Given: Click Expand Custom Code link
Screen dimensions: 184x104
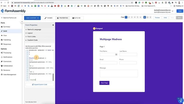Looking at the screenshot, I should pyautogui.click(x=40, y=85).
